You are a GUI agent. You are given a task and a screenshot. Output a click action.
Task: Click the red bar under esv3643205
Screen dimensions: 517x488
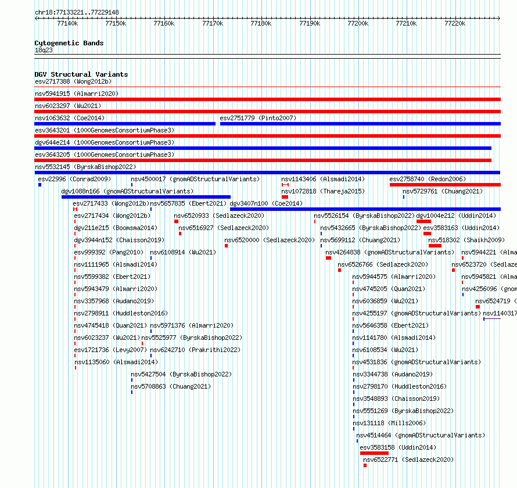[x=263, y=160]
